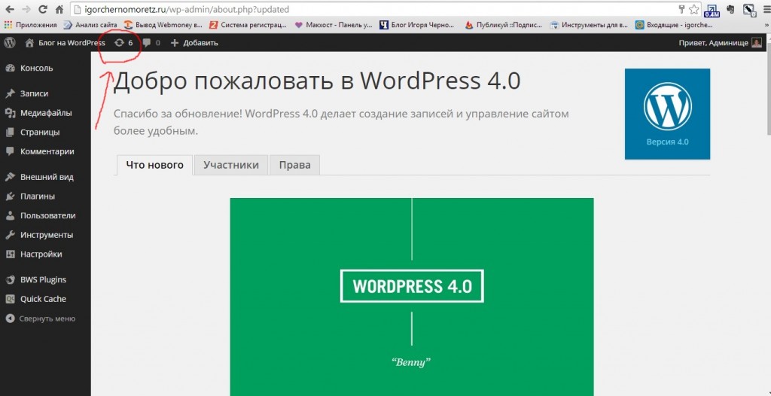The height and width of the screenshot is (396, 771).
Task: Open the Инструменты section
Action: tap(45, 235)
